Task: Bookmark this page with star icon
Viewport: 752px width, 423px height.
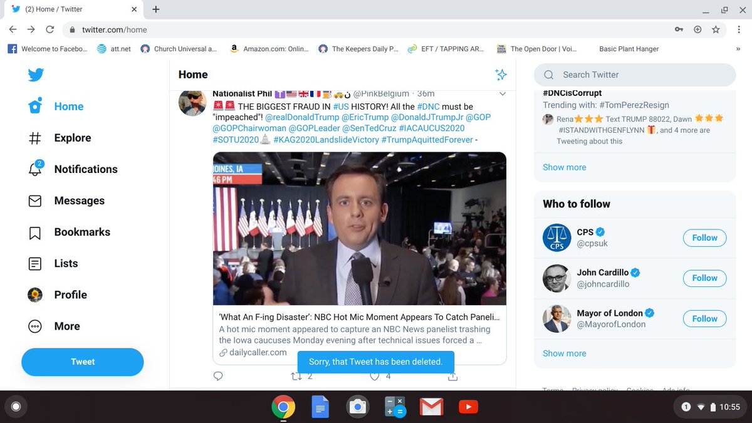Action: (x=716, y=29)
